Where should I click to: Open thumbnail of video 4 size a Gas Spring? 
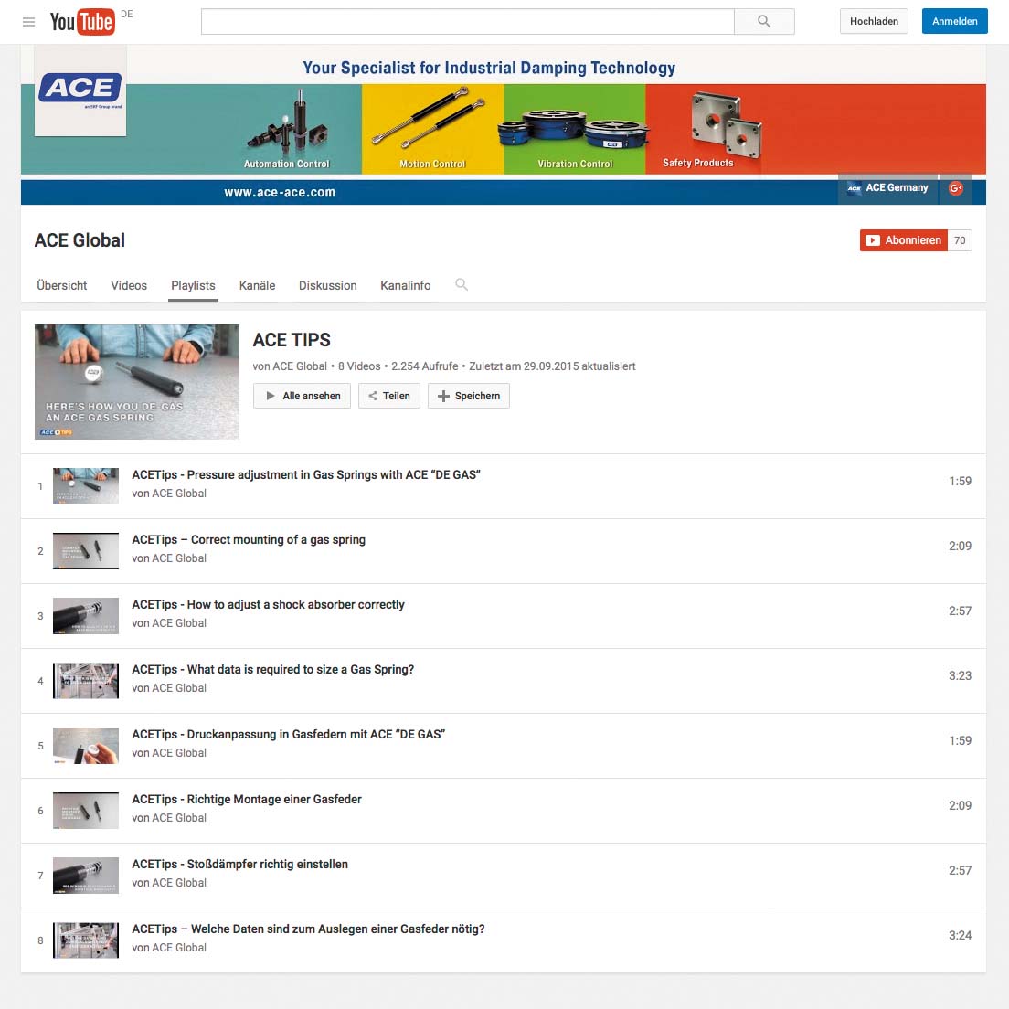point(86,681)
